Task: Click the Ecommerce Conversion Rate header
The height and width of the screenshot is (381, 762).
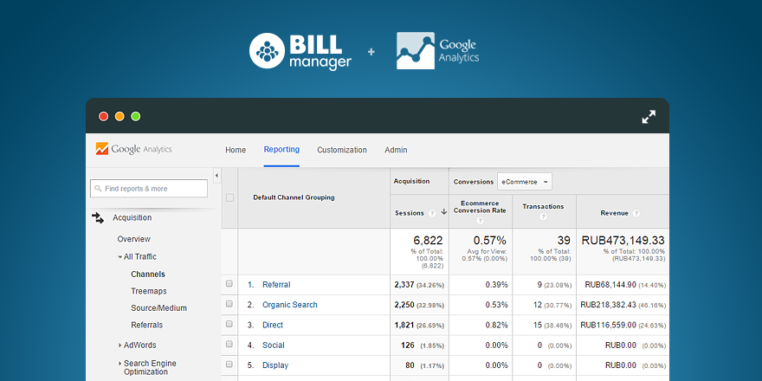Action: click(x=480, y=207)
